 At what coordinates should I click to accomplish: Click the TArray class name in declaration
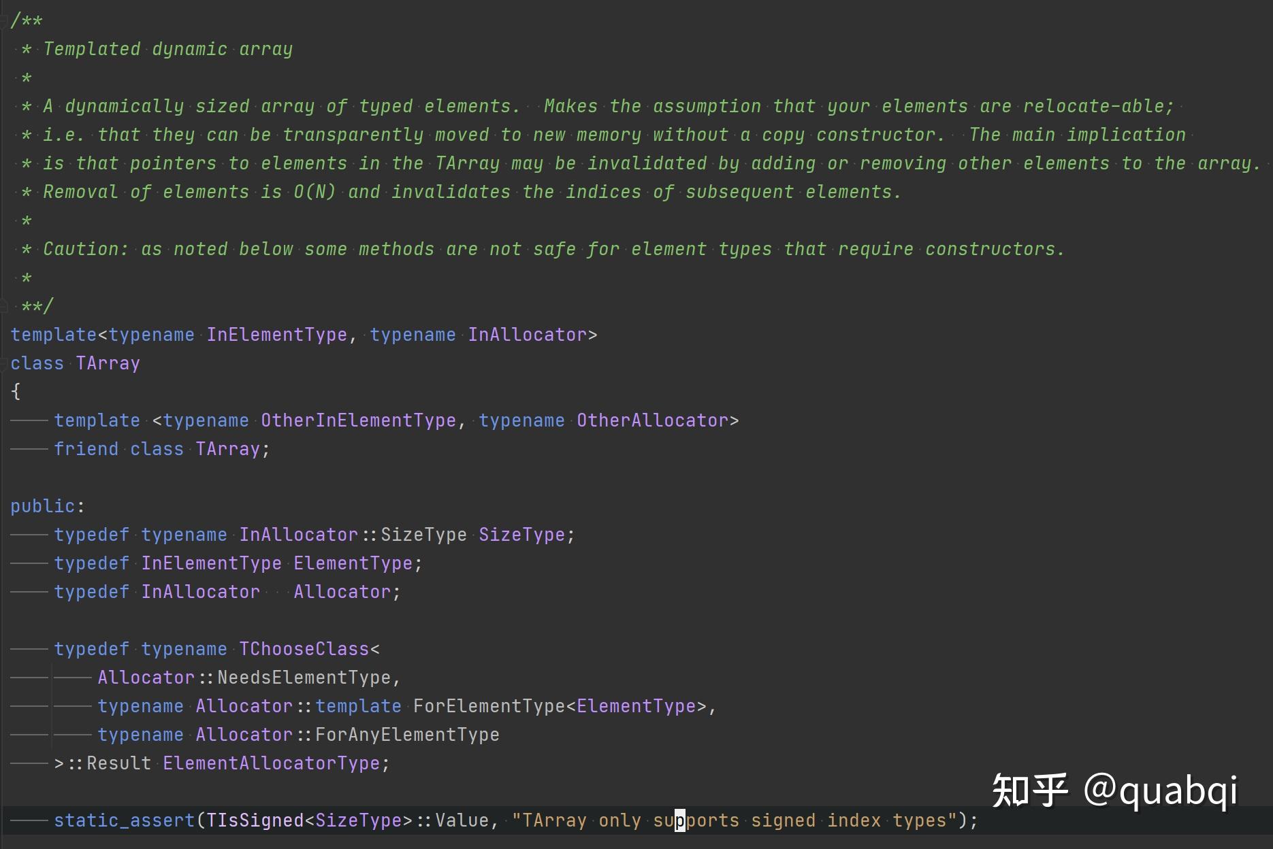[108, 363]
